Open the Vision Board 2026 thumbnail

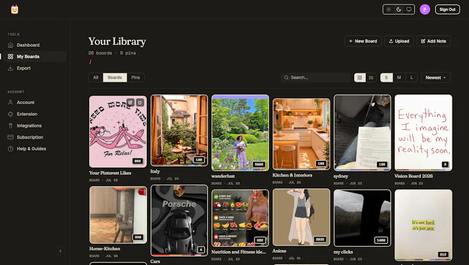[423, 133]
